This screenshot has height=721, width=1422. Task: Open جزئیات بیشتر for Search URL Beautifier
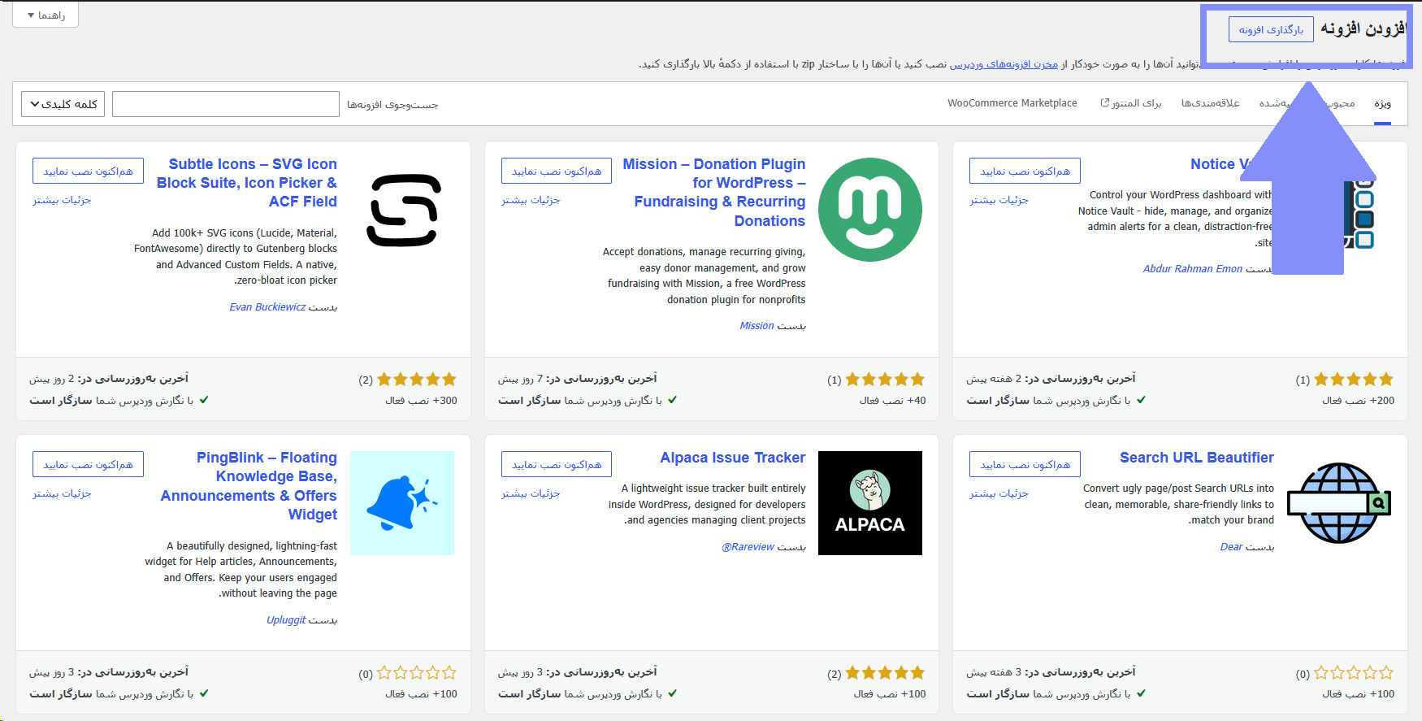[x=999, y=493]
